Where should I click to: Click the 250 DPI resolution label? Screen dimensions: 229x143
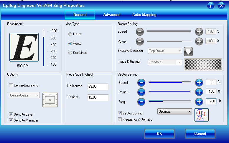(x=53, y=51)
